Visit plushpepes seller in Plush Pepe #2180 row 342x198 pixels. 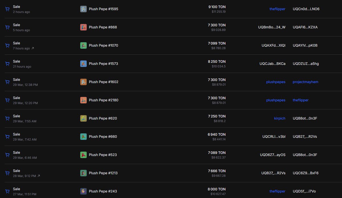(276, 100)
